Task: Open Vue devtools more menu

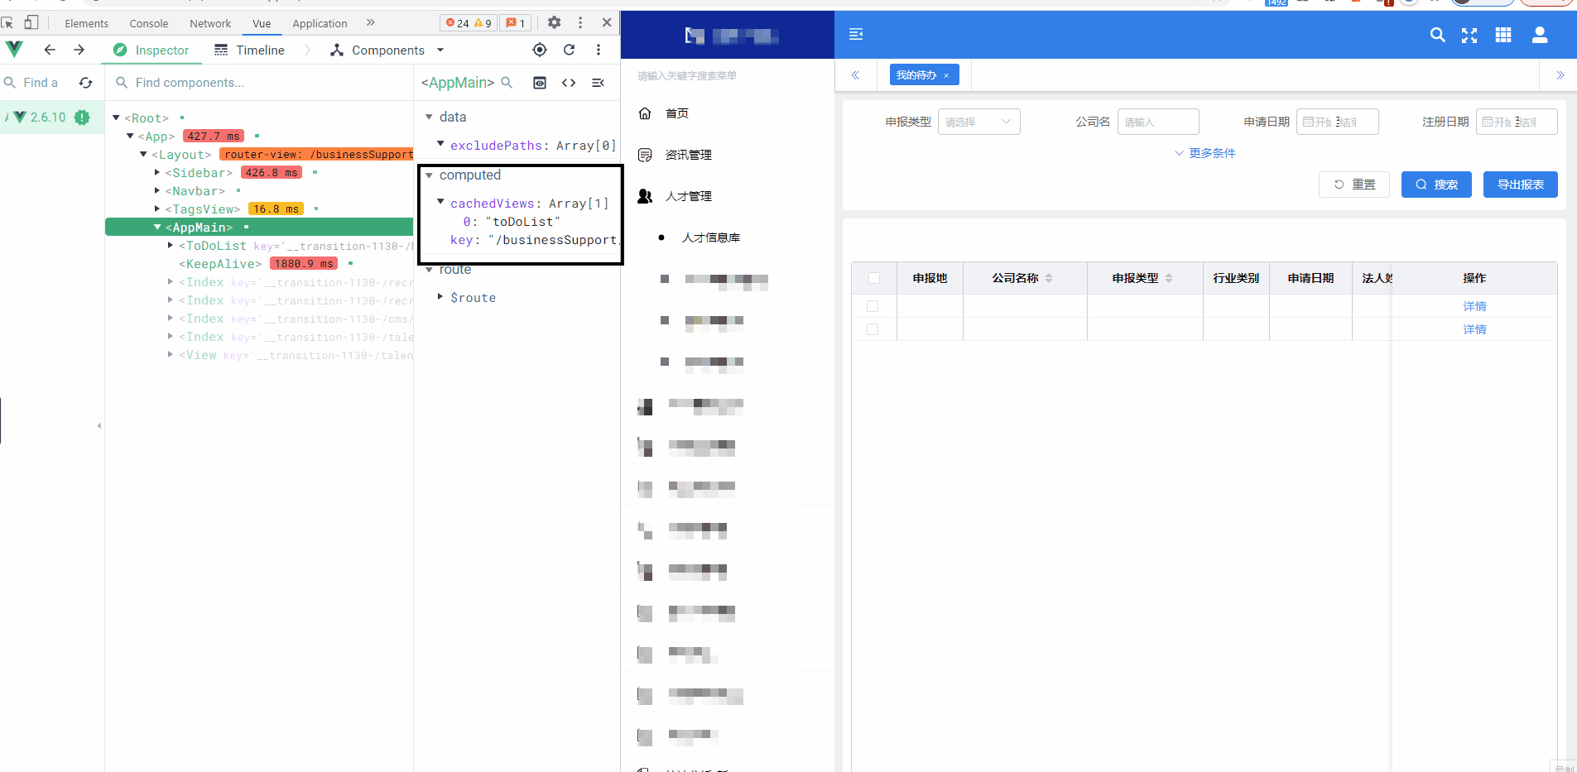Action: [599, 50]
